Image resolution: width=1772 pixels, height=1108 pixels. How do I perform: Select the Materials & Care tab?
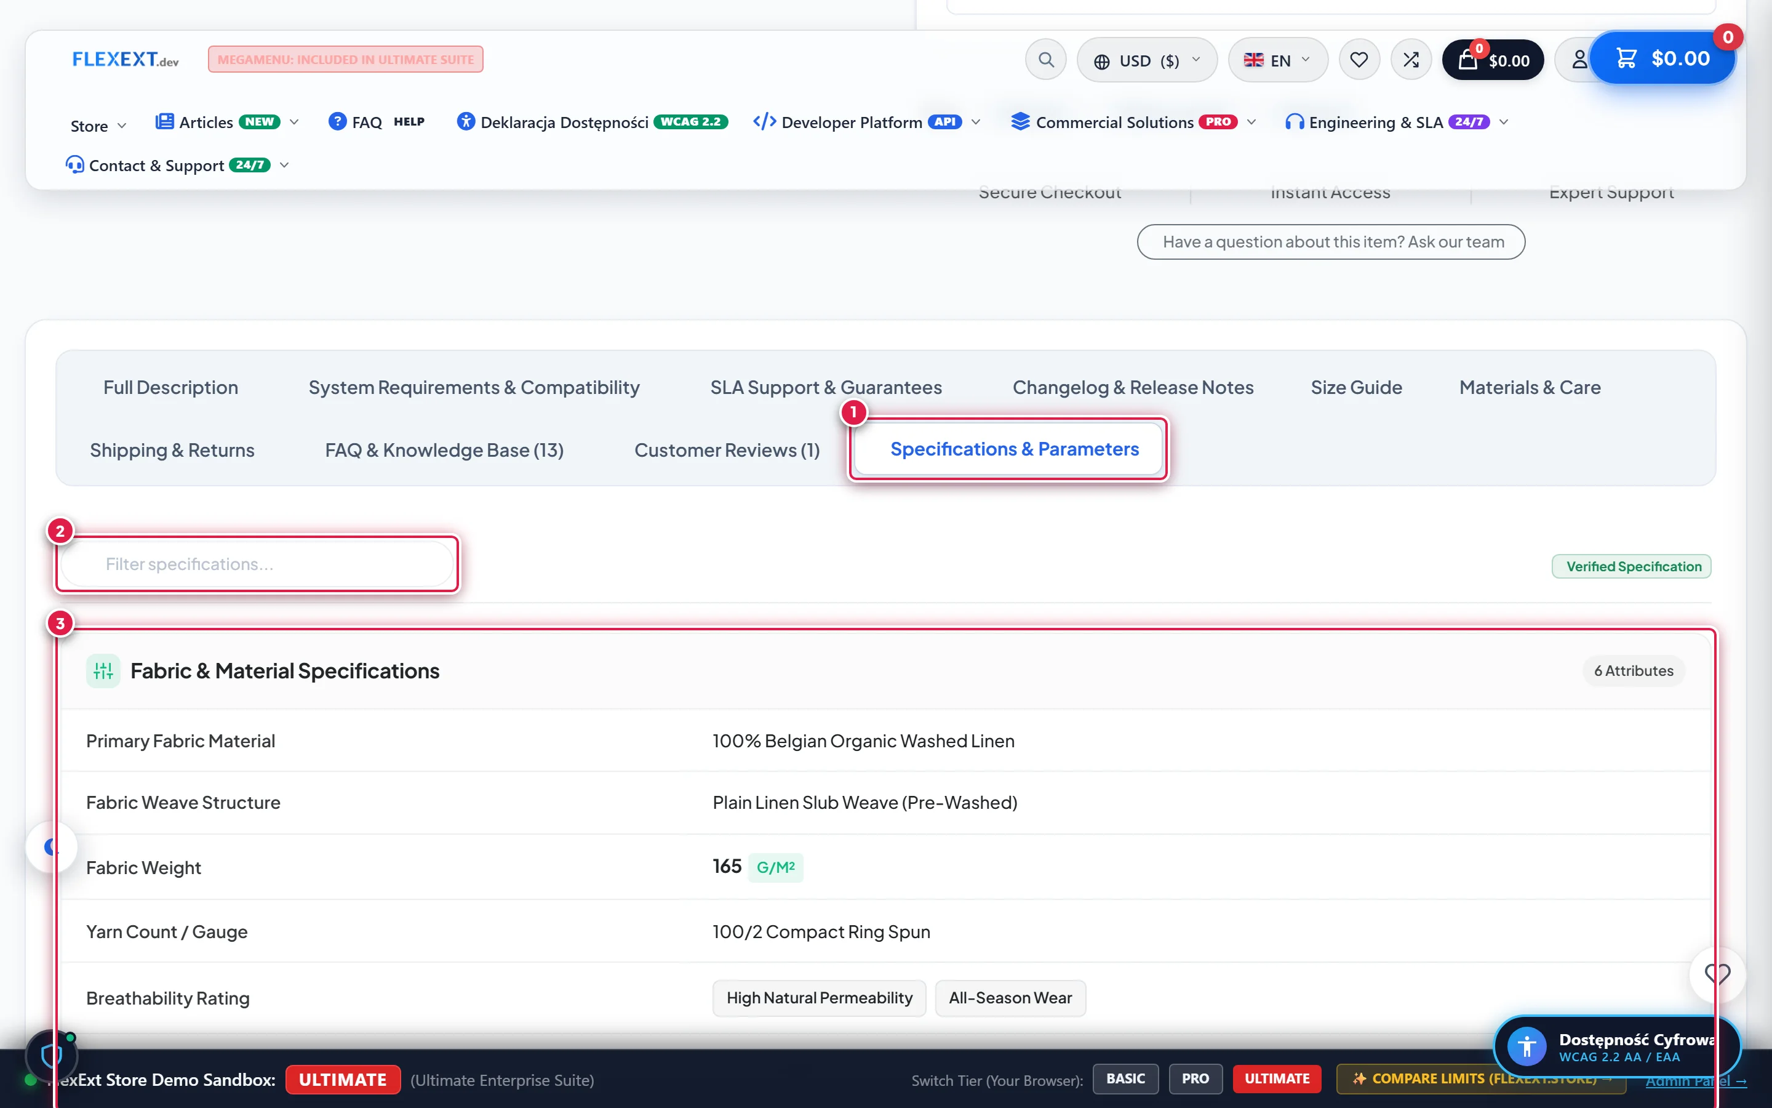[1530, 388]
